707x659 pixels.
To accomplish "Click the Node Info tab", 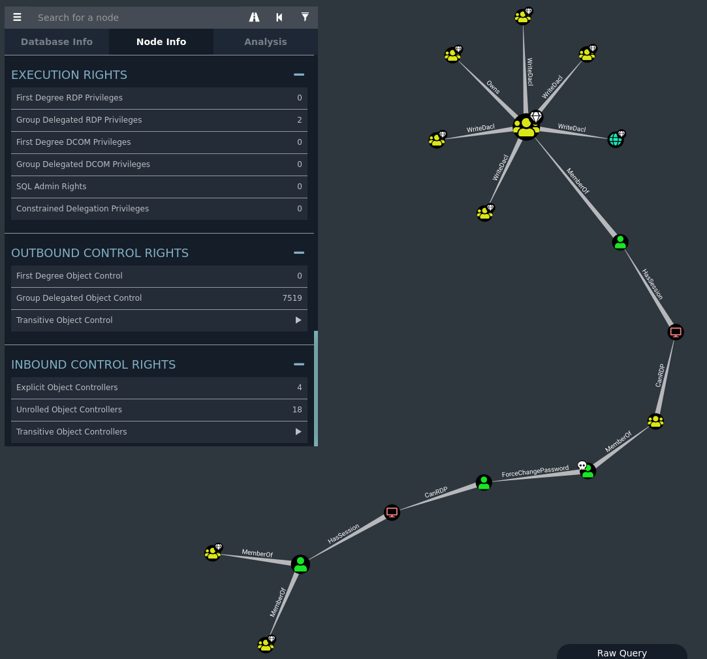I will [161, 42].
